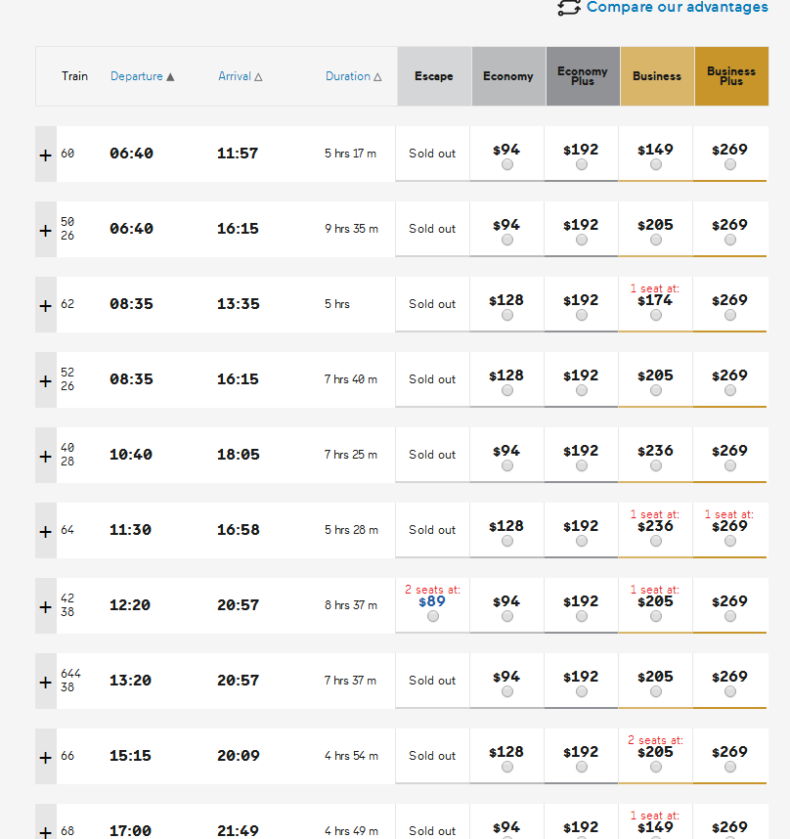The image size is (790, 839).
Task: Expand details for train 62 at 08:35
Action: pyautogui.click(x=45, y=305)
